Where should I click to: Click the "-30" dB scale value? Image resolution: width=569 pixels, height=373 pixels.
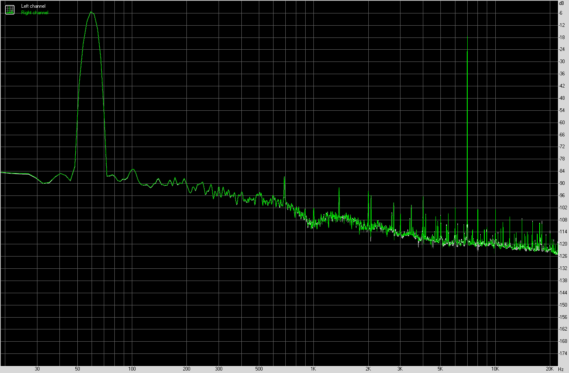(562, 61)
